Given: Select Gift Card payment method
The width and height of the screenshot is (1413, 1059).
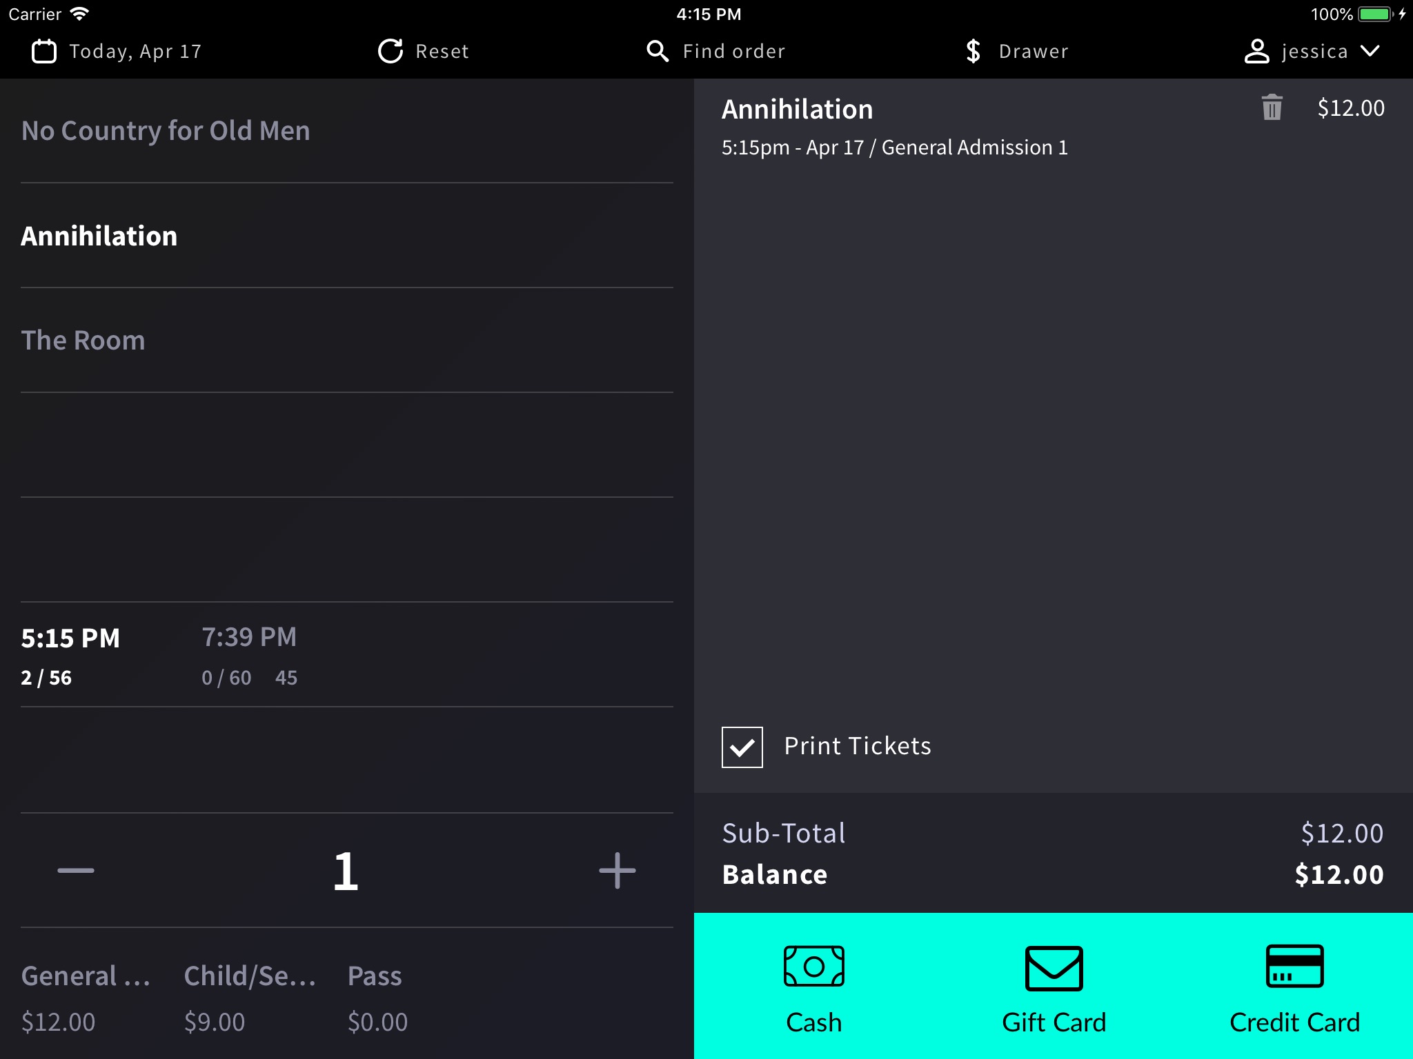Looking at the screenshot, I should [x=1053, y=986].
